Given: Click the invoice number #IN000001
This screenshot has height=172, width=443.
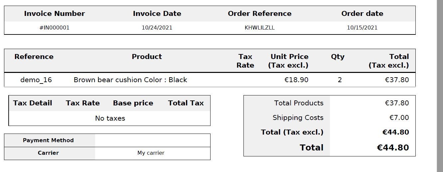Looking at the screenshot, I should coord(54,28).
